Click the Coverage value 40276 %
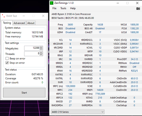Image resolution: width=142 pixels, height=116 pixels. 38,78
